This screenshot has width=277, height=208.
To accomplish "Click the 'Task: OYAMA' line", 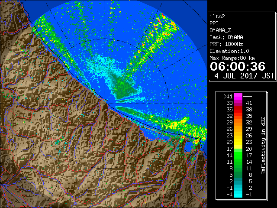I will [226, 37].
